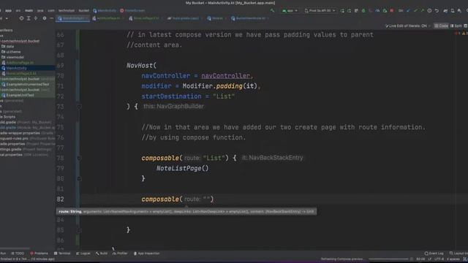This screenshot has width=468, height=263.
Task: Click Attach Debugger to Android Process icon
Action: pos(385,10)
